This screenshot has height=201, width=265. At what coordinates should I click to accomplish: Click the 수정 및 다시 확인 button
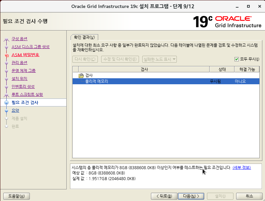(x=120, y=59)
